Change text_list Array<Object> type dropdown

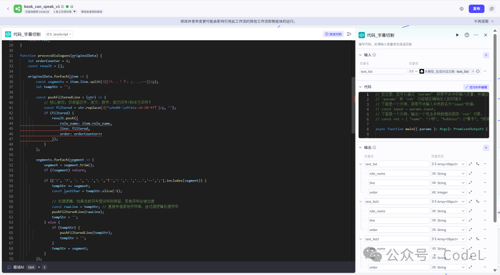(x=449, y=164)
